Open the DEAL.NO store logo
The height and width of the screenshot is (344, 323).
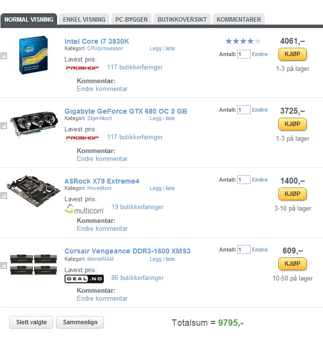[x=84, y=279]
